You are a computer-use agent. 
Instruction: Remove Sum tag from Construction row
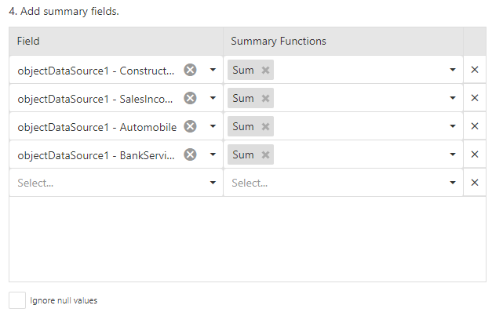coord(265,71)
